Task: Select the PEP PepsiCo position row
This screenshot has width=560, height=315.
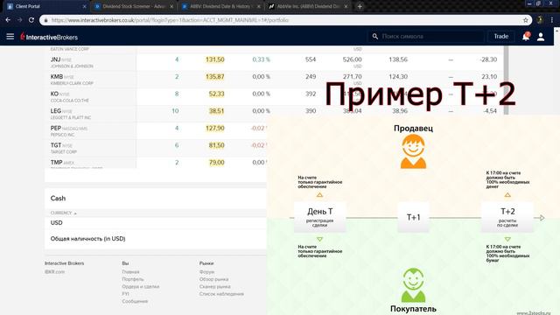Action: pos(156,130)
